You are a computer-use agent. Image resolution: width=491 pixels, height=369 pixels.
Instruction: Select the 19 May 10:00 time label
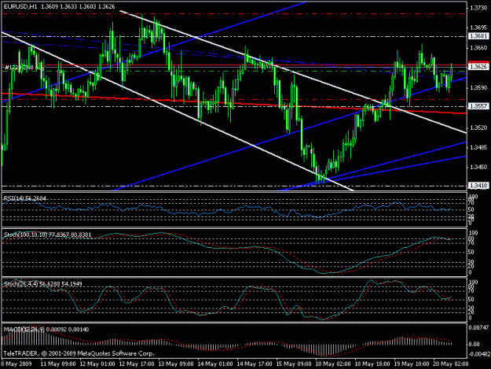coord(412,364)
